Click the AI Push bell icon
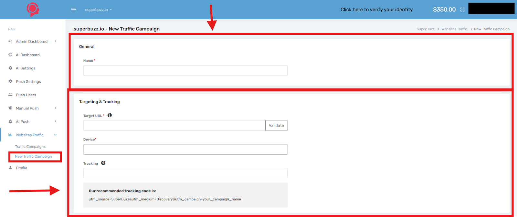Viewport: 517px width, 217px height. [x=10, y=121]
